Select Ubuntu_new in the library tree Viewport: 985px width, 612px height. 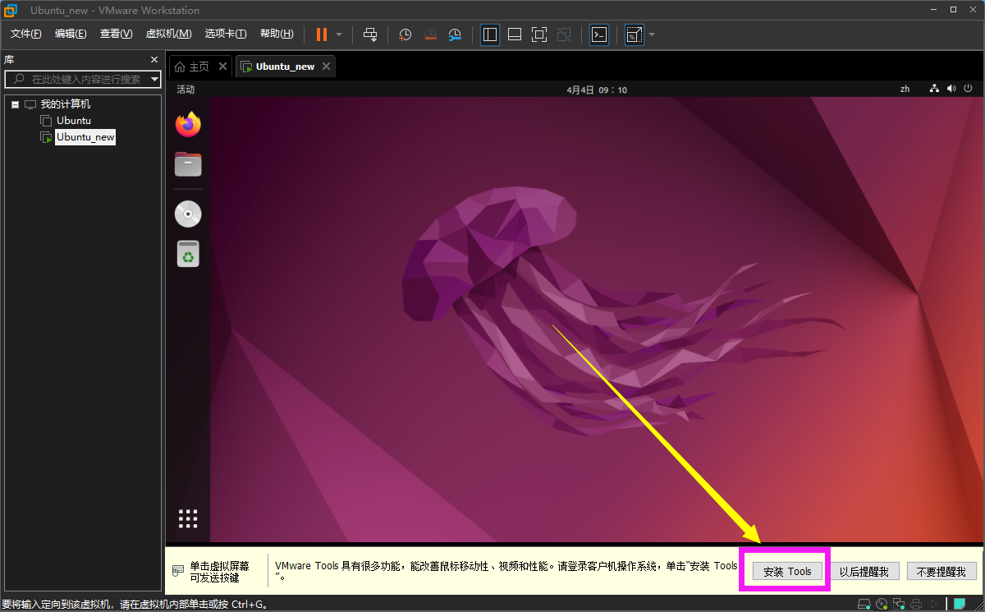[85, 137]
